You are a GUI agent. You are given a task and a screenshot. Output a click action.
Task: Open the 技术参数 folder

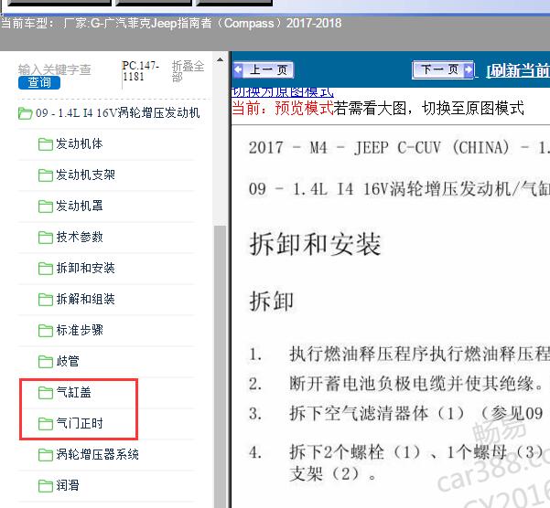[80, 237]
